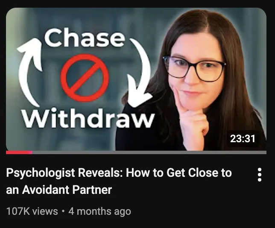The image size is (275, 228).
Task: Click the red watched part of the progress bar
Action: click(x=19, y=152)
